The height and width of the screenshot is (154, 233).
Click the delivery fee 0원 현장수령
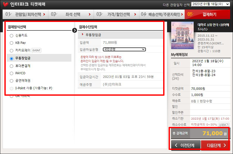[201, 101]
